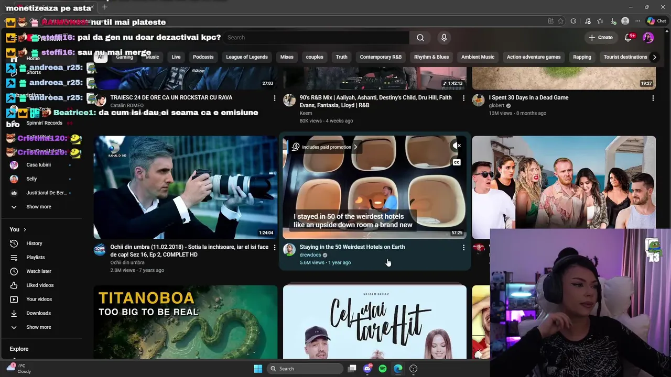Open YouTube notifications bell
The width and height of the screenshot is (671, 377).
coord(629,37)
